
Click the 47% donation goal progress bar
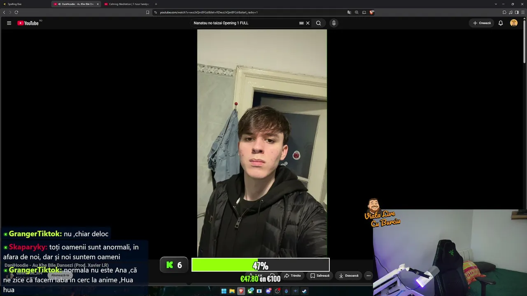(261, 265)
